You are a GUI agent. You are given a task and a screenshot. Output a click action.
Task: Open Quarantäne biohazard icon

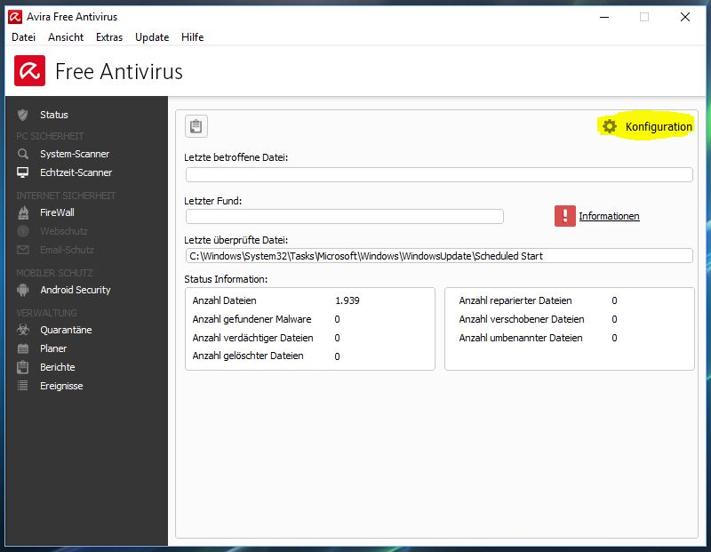pos(23,330)
